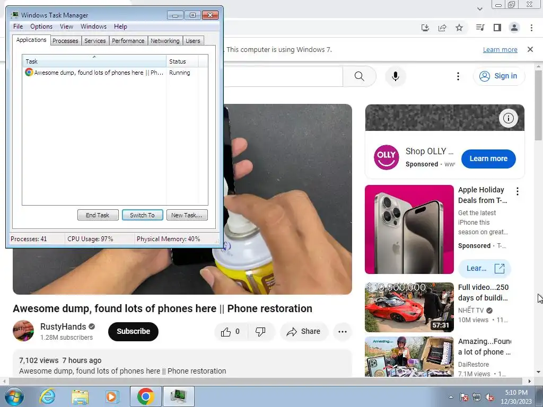Open Chrome profile avatar icon
Image resolution: width=543 pixels, height=407 pixels.
(514, 28)
